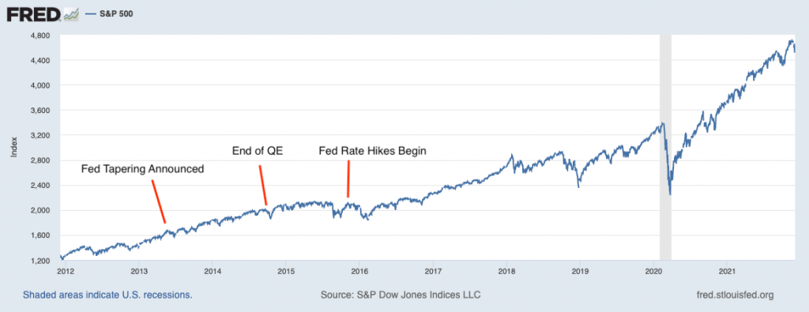Click the vertical 'Index' axis title
Screen dimensions: 809x312
pos(14,147)
